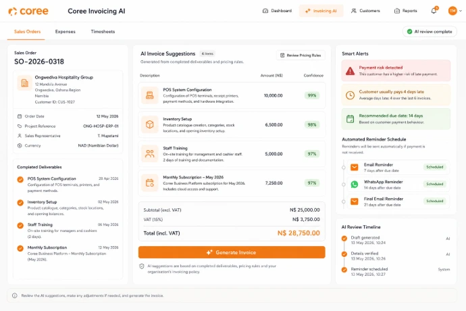The width and height of the screenshot is (466, 311).
Task: Switch to the Expenses tab
Action: point(65,32)
